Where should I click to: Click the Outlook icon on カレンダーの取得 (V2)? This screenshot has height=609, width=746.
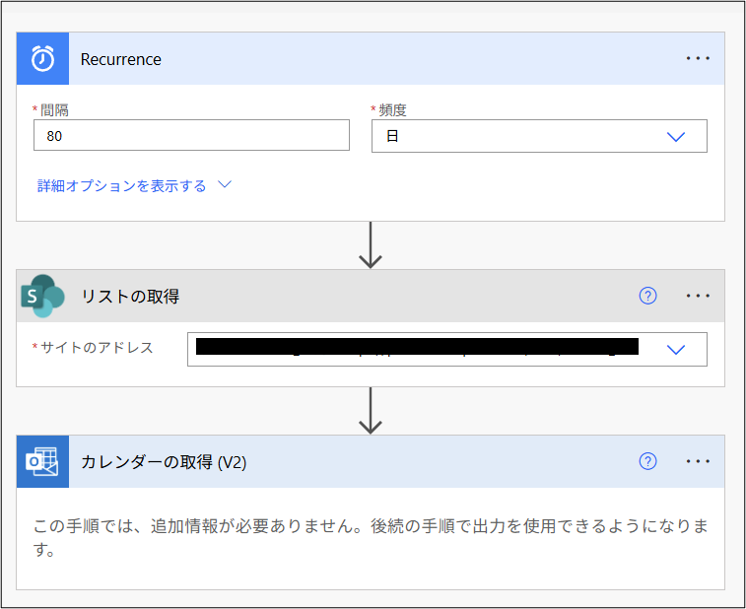click(x=42, y=461)
